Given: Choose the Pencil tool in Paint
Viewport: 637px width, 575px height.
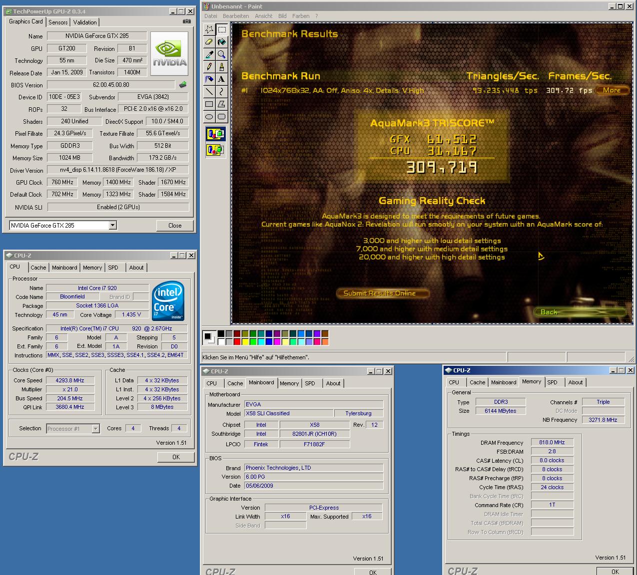Looking at the screenshot, I should coord(209,67).
